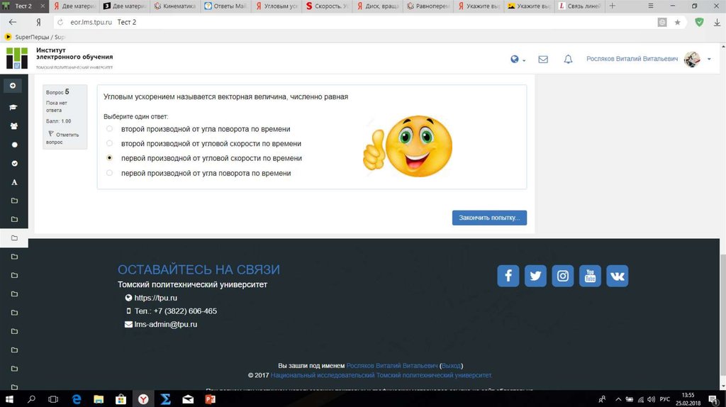Click 'Закончить попытку...' button
Viewport: 726px width, 407px height.
(x=489, y=218)
